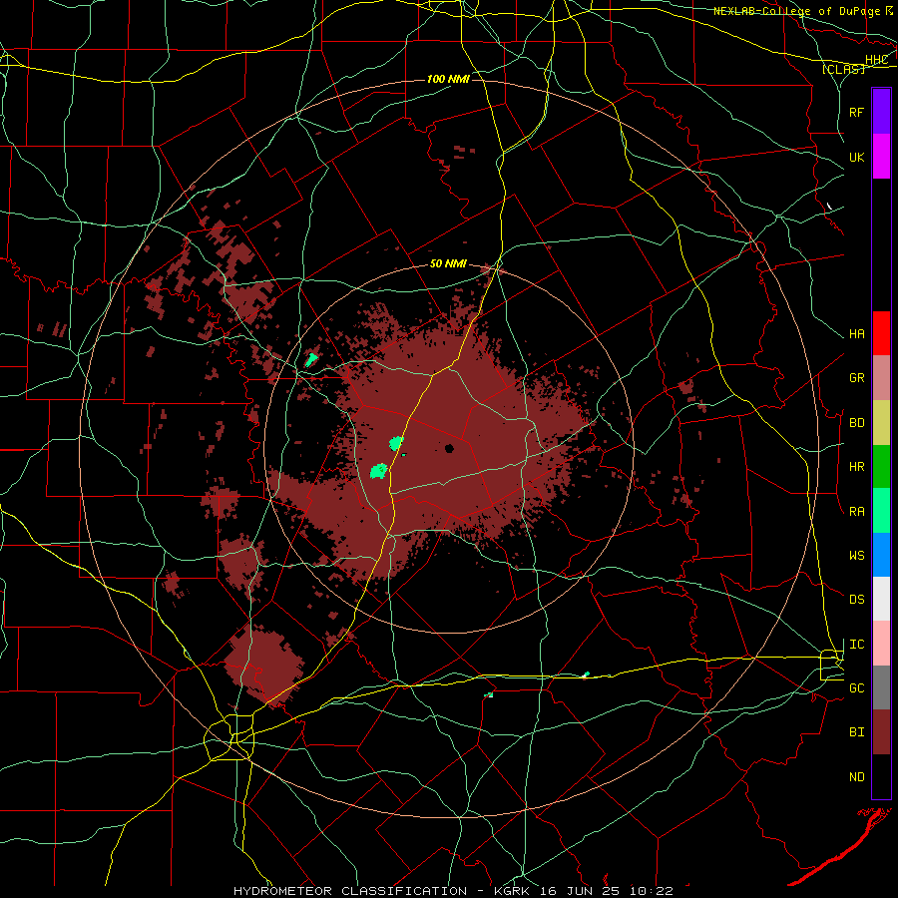The image size is (898, 898).
Task: Click the 50 NMI range ring label
Action: tap(448, 263)
